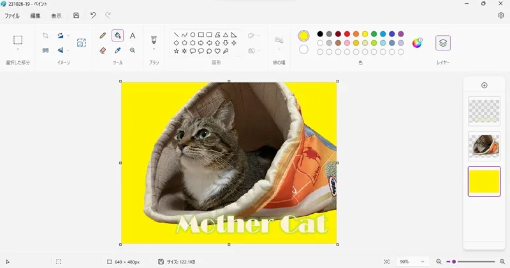Viewport: 510px width, 268px height.
Task: Choose the Text tool
Action: click(133, 36)
